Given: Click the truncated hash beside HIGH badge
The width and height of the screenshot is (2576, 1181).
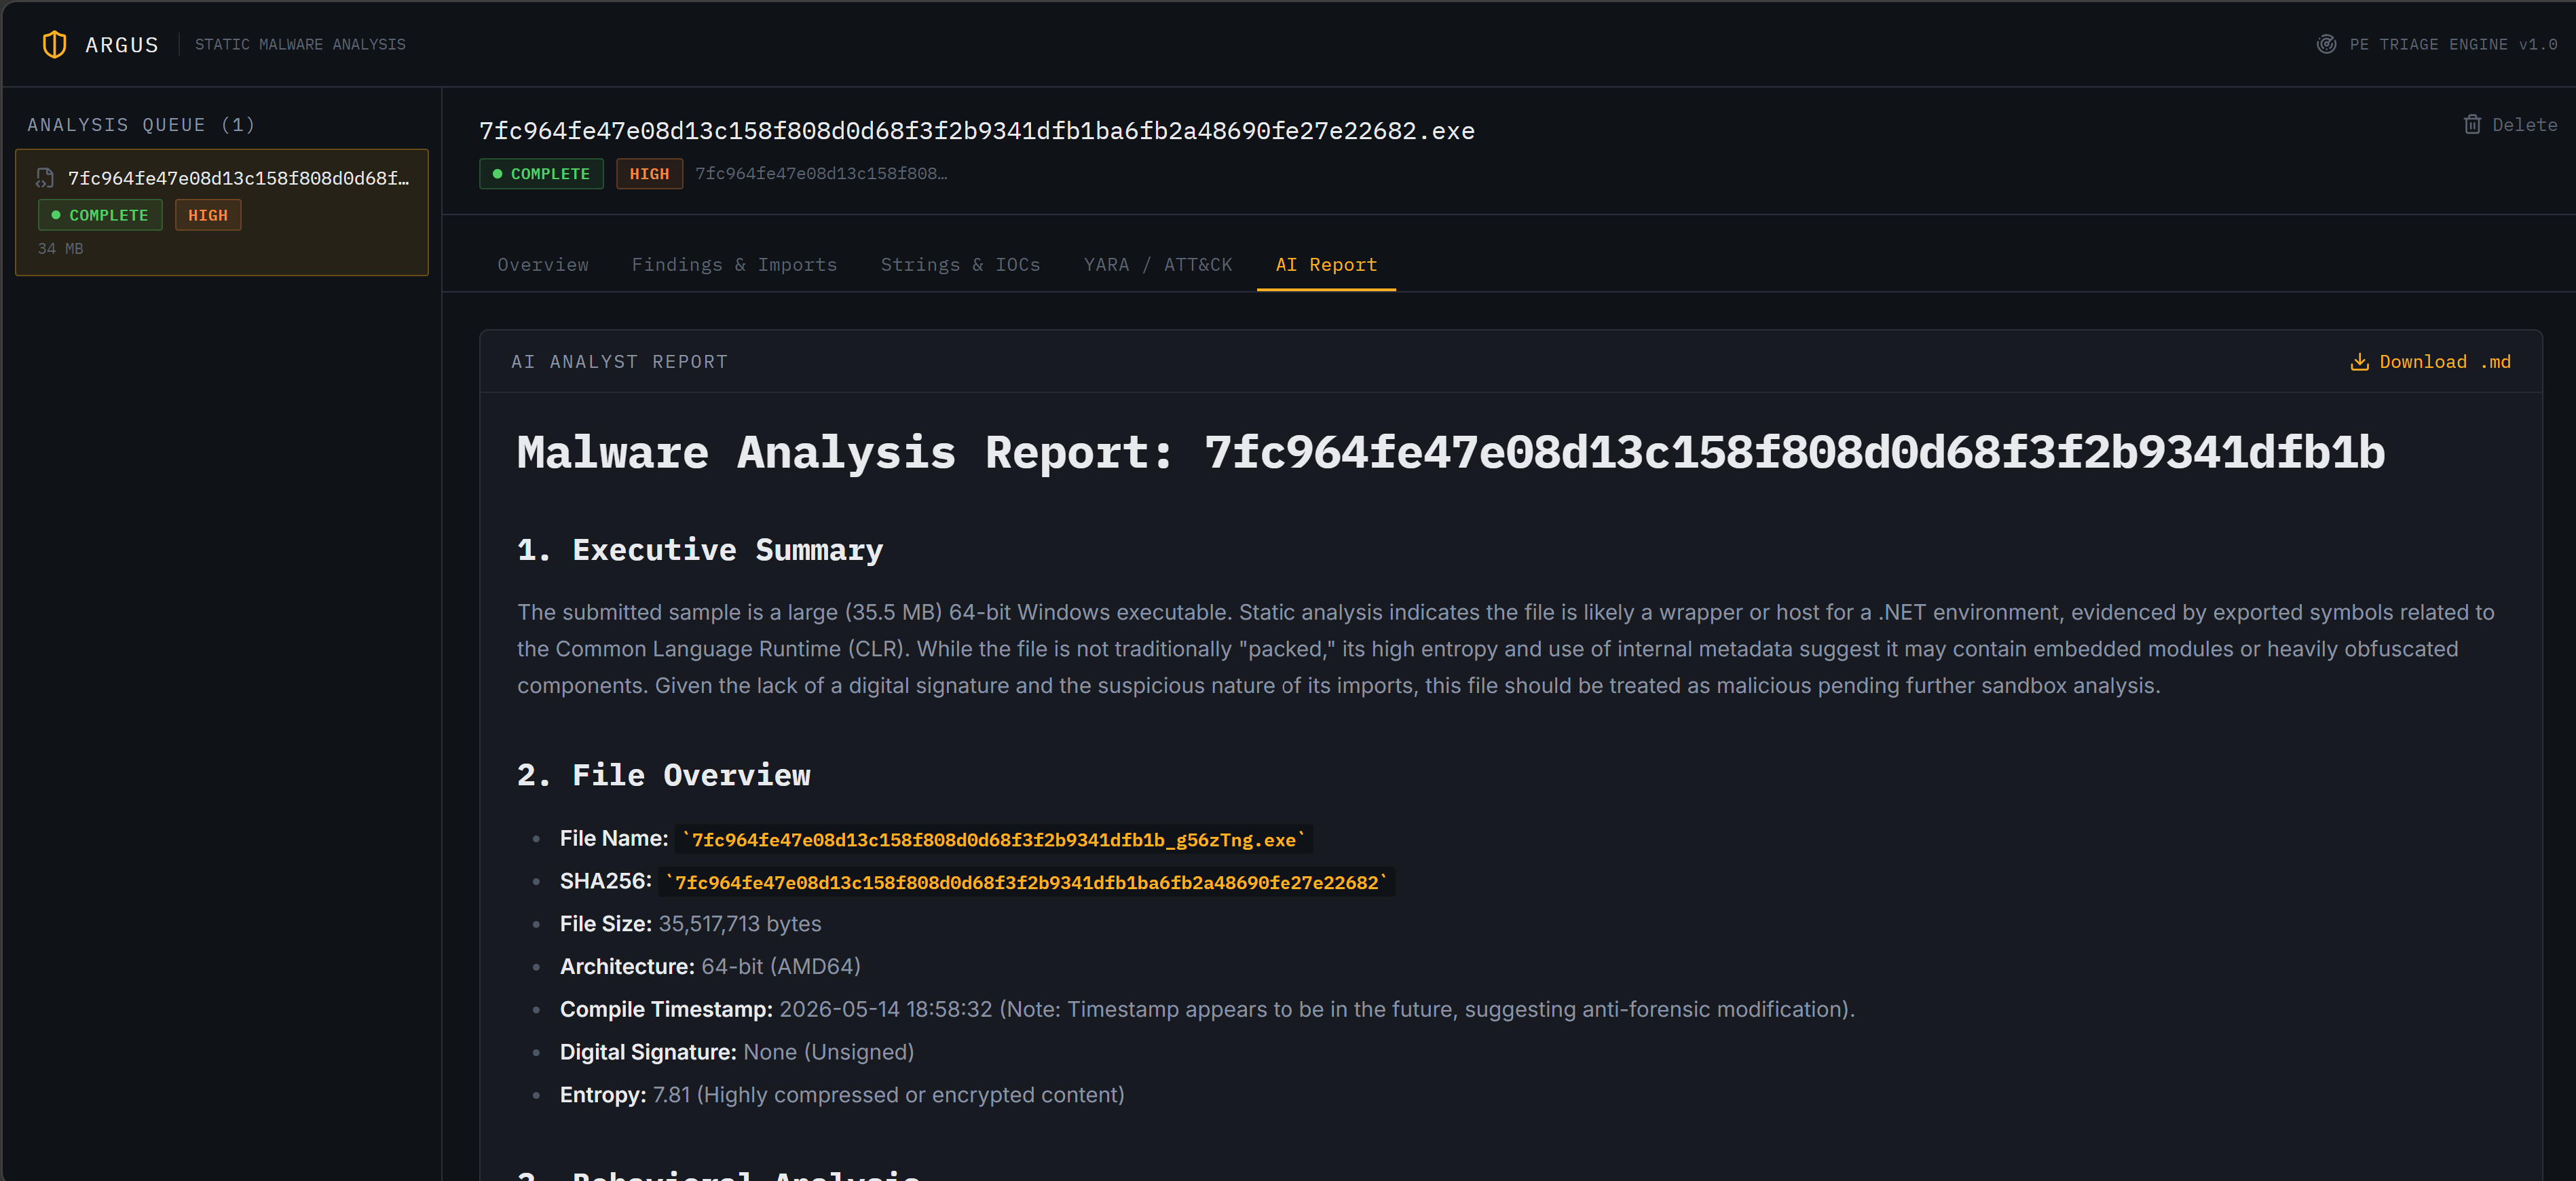Looking at the screenshot, I should 821,173.
